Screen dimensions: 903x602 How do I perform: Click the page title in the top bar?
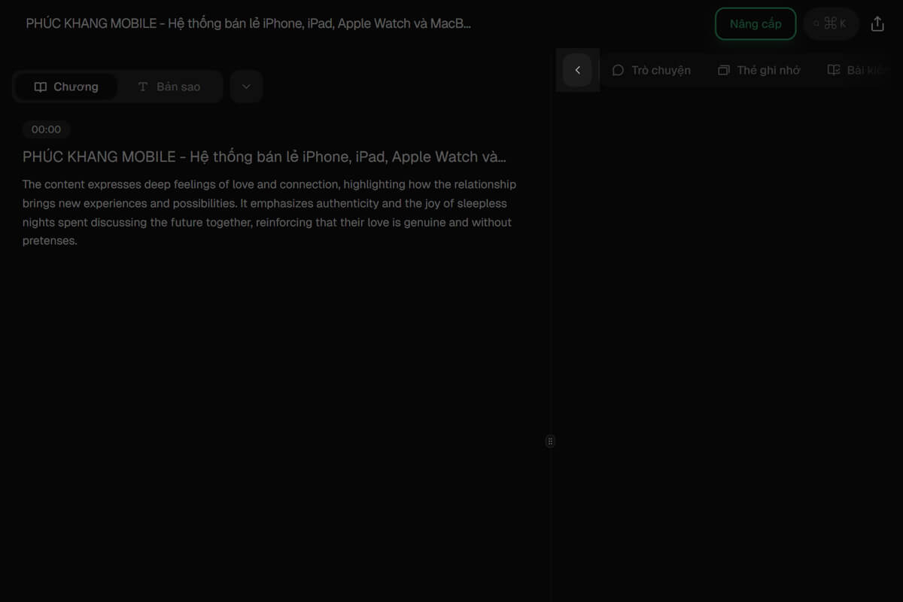coord(248,23)
